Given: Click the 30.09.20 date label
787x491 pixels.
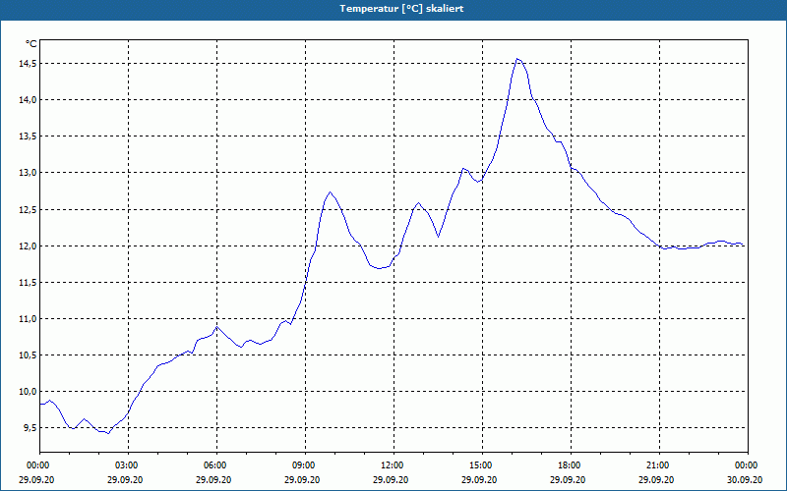Looking at the screenshot, I should (x=745, y=479).
